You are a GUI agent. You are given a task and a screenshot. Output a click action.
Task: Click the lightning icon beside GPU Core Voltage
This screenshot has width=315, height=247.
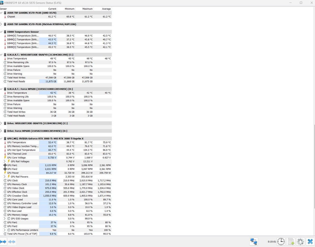[5, 158]
